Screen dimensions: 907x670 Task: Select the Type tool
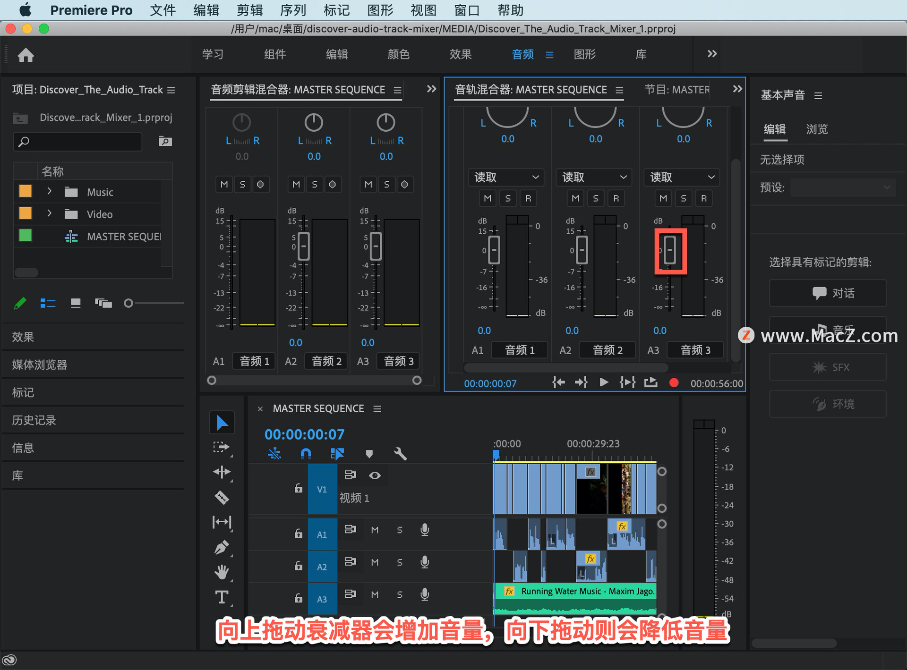[x=222, y=597]
